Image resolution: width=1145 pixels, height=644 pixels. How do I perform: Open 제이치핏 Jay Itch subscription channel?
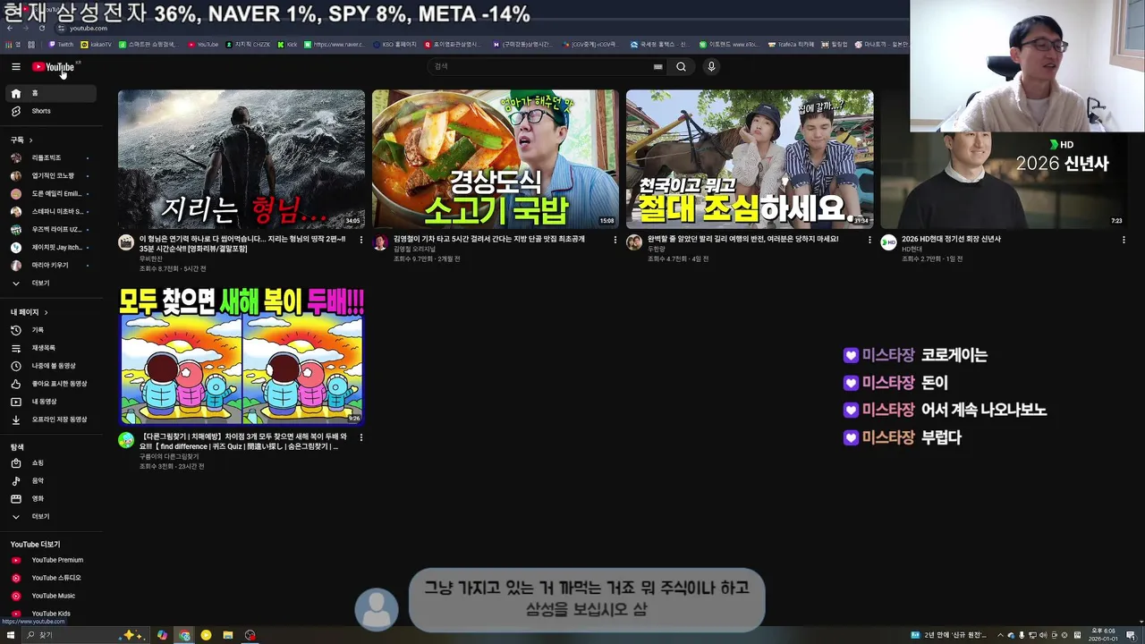coord(52,247)
